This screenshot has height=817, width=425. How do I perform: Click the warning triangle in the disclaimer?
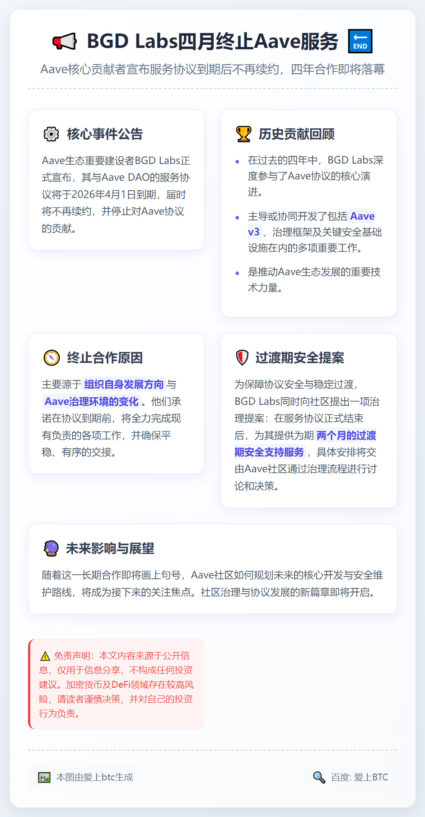[45, 656]
